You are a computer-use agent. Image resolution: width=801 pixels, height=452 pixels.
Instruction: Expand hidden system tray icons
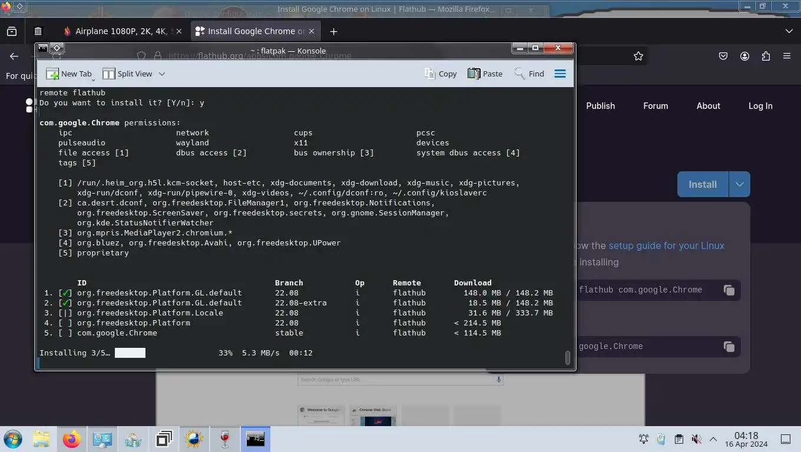(713, 439)
